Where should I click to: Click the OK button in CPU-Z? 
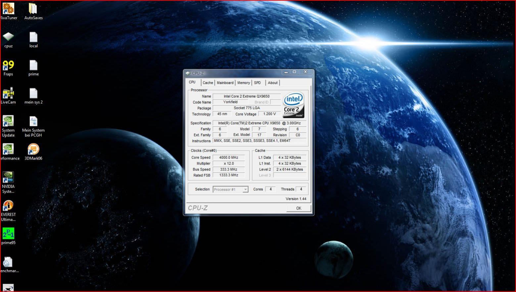point(299,208)
